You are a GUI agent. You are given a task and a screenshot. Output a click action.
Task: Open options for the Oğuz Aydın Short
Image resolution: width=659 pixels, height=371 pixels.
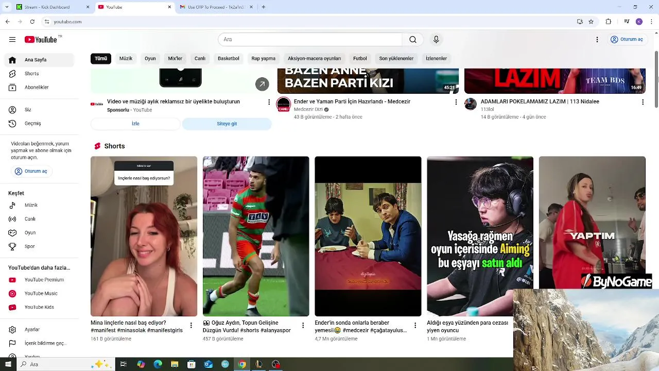[303, 326]
